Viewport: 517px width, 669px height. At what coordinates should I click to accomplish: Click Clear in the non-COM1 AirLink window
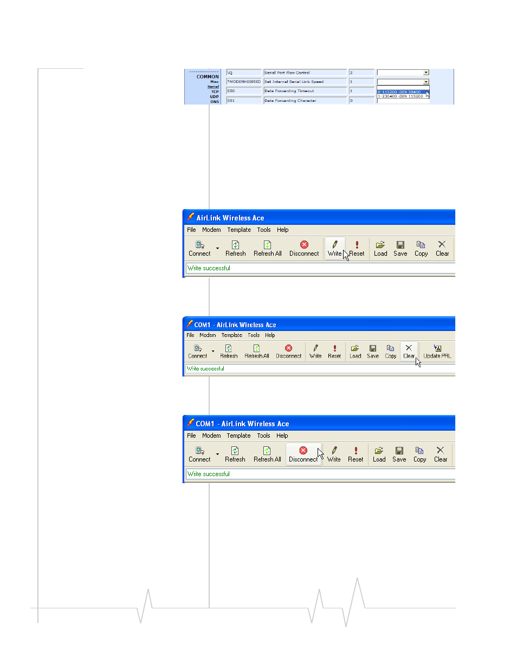442,249
